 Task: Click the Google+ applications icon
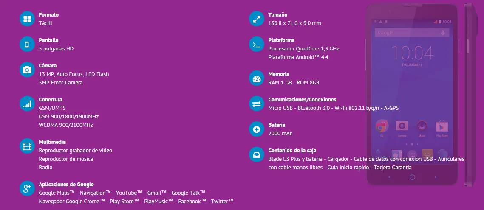(x=27, y=188)
